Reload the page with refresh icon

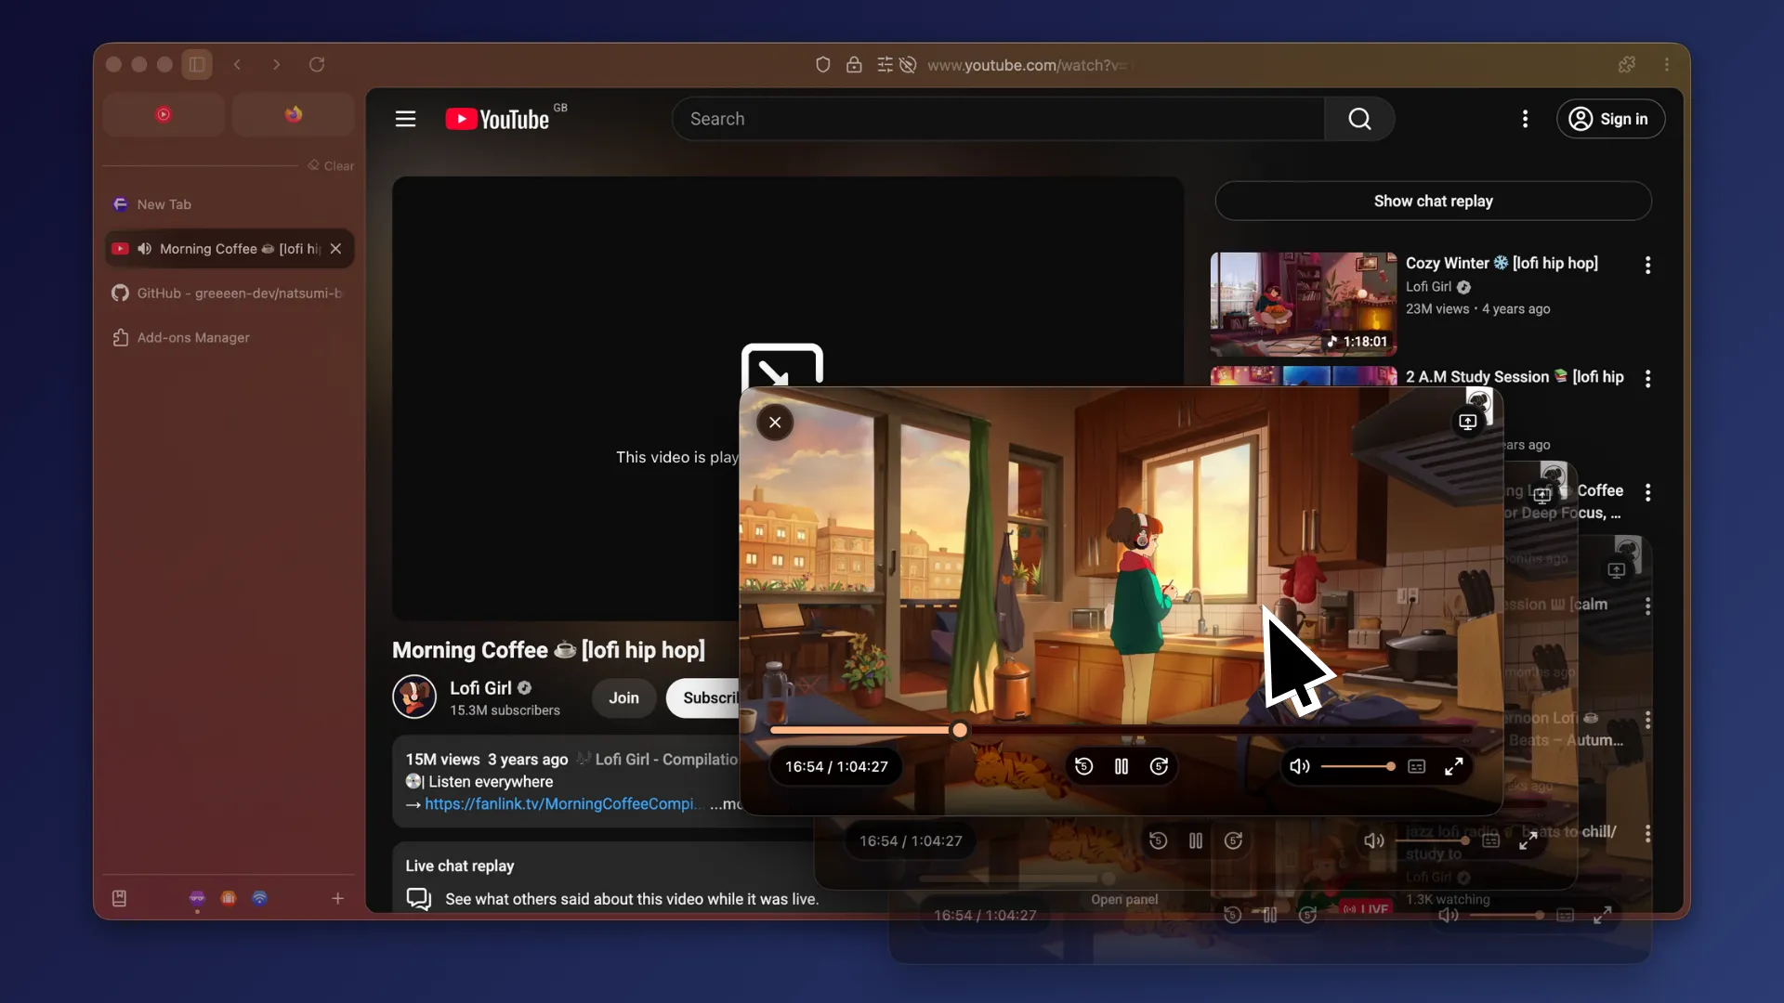tap(317, 64)
